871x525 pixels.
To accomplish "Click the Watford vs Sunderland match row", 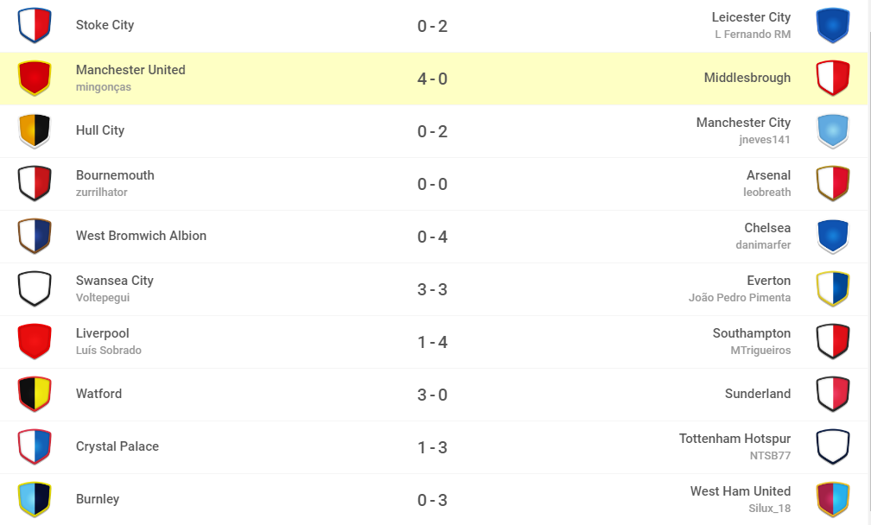I will tap(433, 395).
